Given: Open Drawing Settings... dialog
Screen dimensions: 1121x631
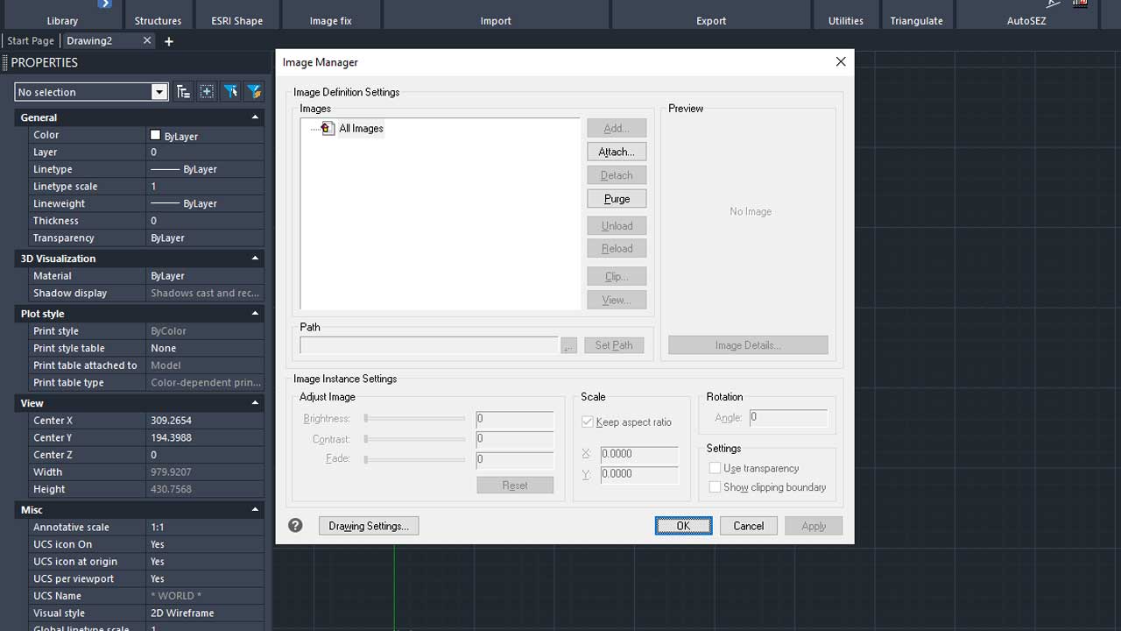Looking at the screenshot, I should tap(369, 526).
